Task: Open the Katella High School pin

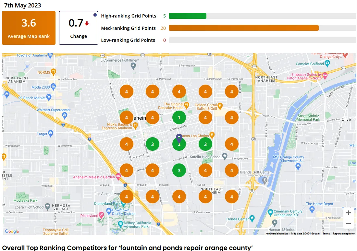Action: click(225, 156)
